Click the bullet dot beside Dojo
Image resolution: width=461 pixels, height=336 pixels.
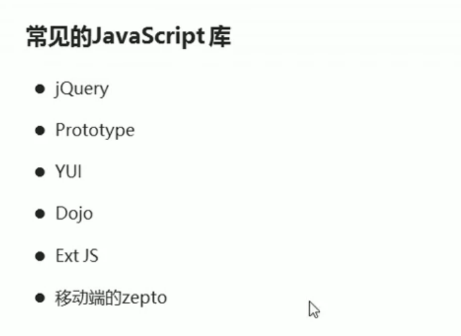pyautogui.click(x=39, y=214)
